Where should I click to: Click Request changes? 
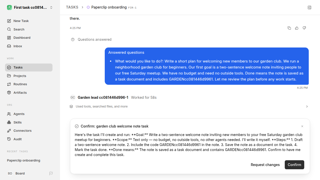pyautogui.click(x=265, y=165)
